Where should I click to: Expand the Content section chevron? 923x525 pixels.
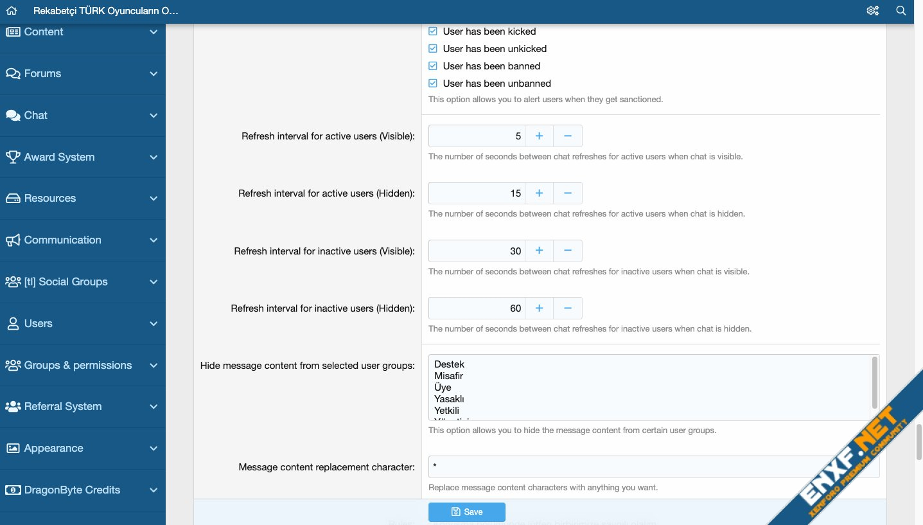pos(154,31)
